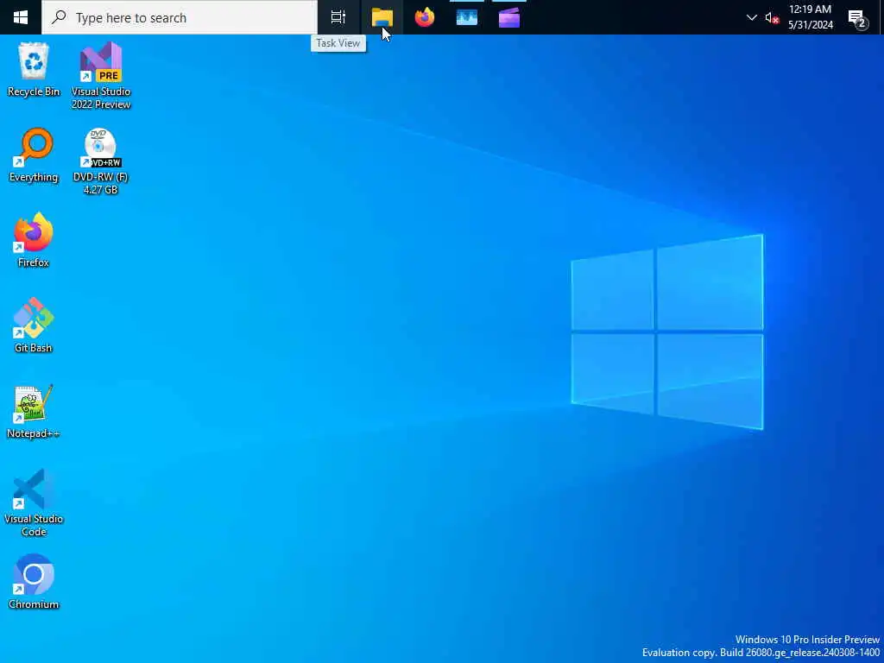The image size is (884, 663).
Task: Select the Notepad++ desktop shortcut
Action: click(x=34, y=411)
